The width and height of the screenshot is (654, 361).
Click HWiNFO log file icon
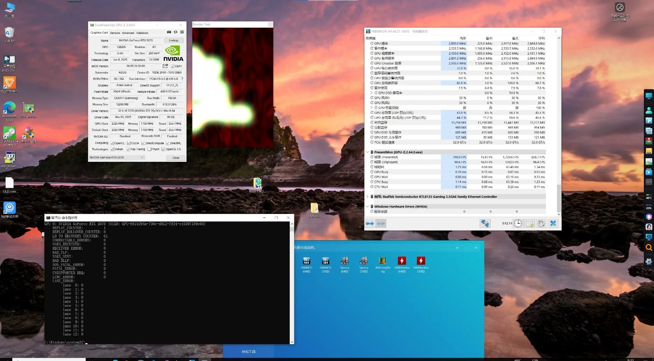coord(530,224)
